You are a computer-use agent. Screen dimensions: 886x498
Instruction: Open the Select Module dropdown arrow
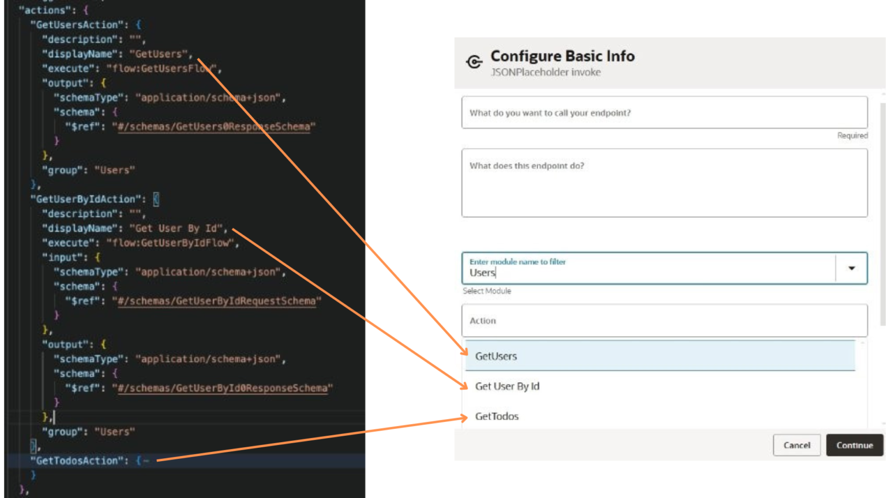[853, 268]
